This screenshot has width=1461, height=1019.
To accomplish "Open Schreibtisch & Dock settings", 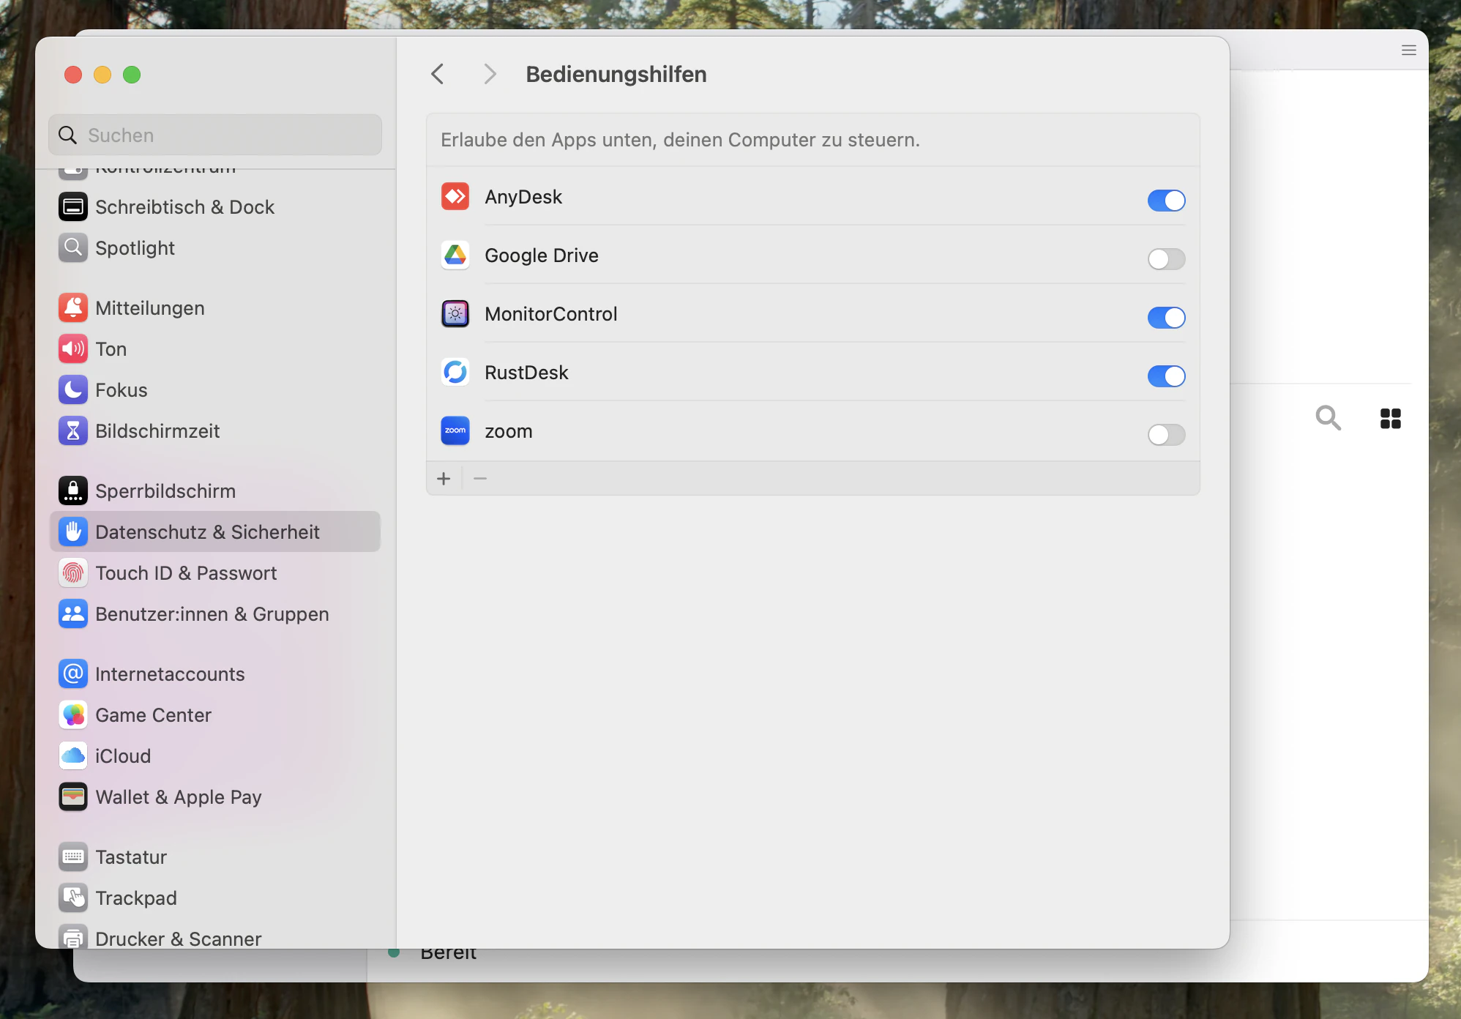I will [x=215, y=207].
